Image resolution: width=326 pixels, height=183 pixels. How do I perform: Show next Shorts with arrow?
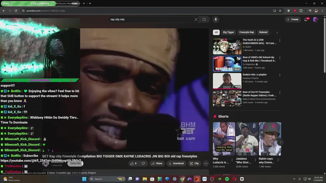pos(280,142)
